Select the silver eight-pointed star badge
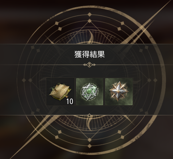This screenshot has width=173, height=159. coord(119,92)
